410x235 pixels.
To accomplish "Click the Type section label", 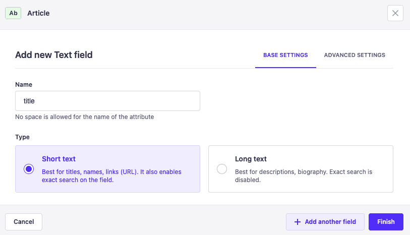I will click(x=22, y=137).
